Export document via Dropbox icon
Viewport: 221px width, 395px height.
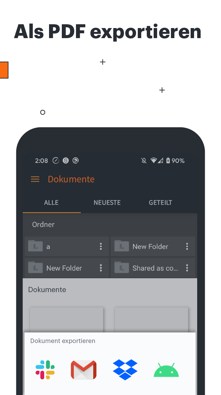[125, 370]
